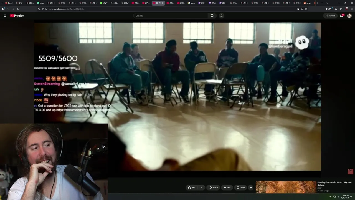Focus the YouTube search box
Screen dimensions: 355x200
[x=171, y=16]
